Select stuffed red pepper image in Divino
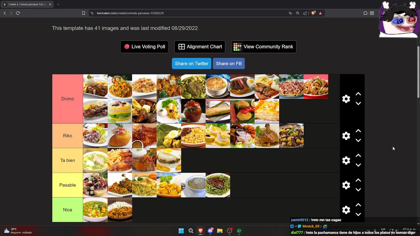This screenshot has height=236, width=420. (x=193, y=111)
